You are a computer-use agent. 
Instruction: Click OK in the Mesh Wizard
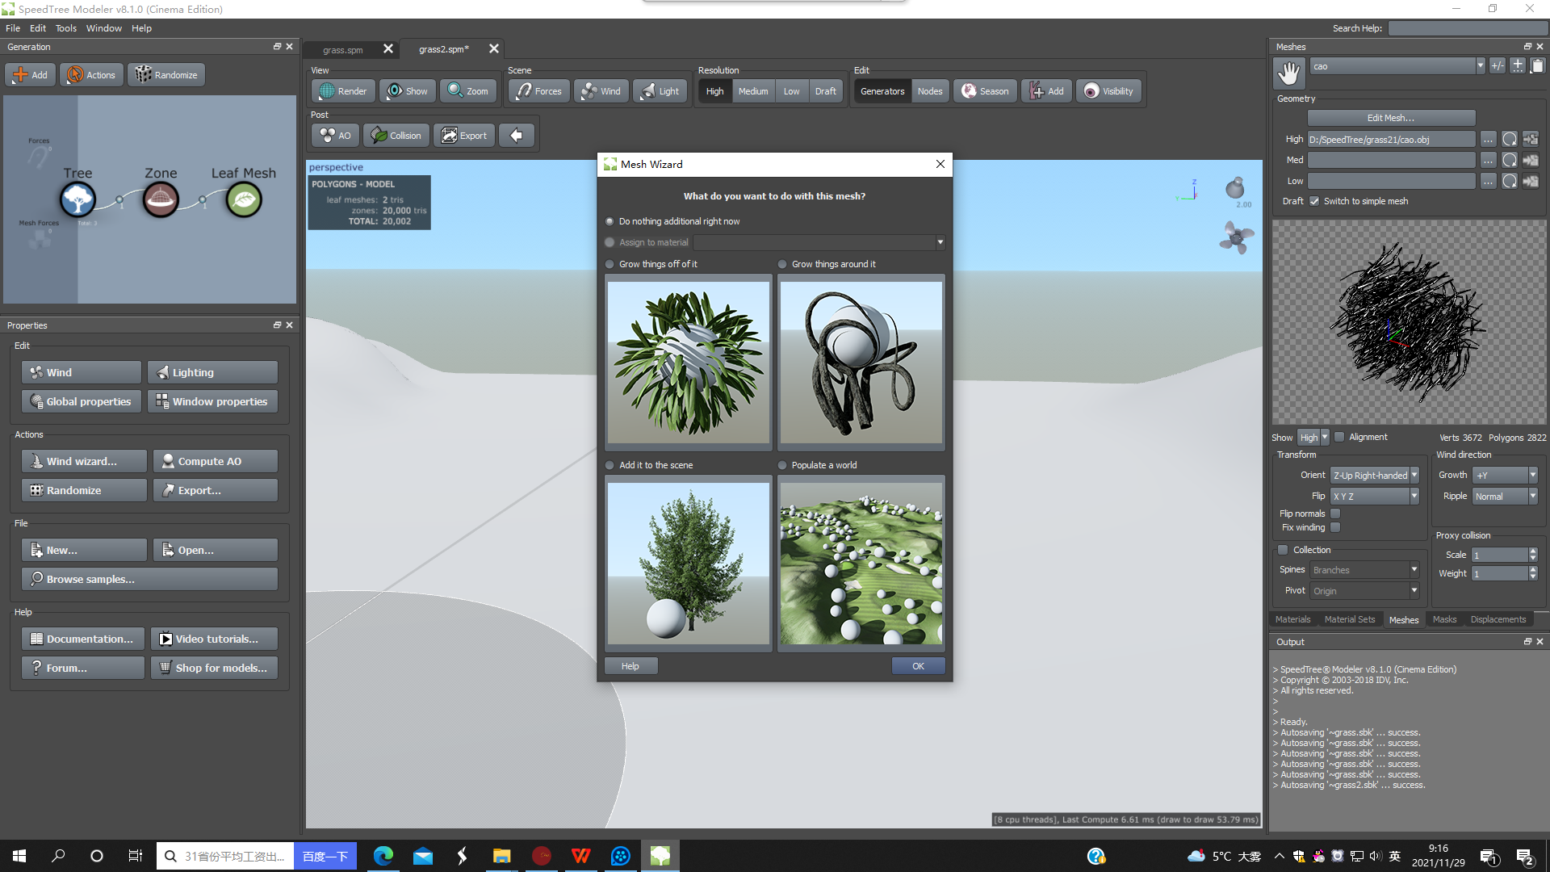tap(918, 665)
